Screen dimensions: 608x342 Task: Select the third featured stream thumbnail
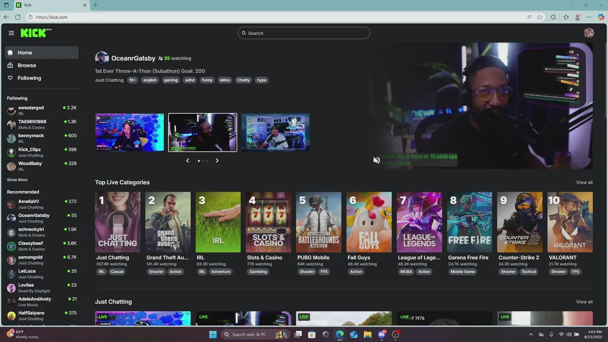coord(275,133)
